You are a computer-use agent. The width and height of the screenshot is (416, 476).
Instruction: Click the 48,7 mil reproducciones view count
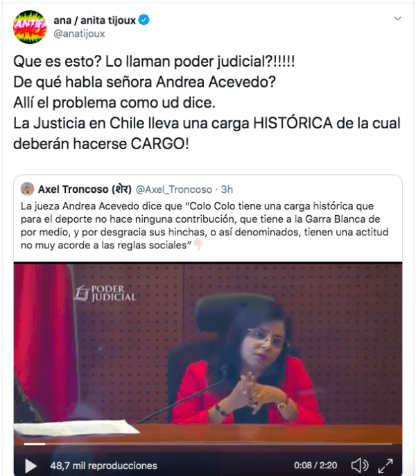click(x=103, y=466)
